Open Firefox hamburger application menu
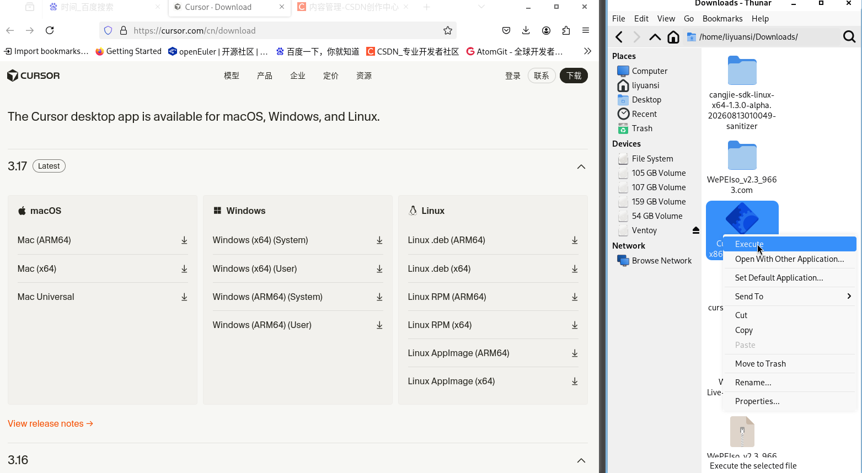Image resolution: width=862 pixels, height=473 pixels. pyautogui.click(x=586, y=30)
